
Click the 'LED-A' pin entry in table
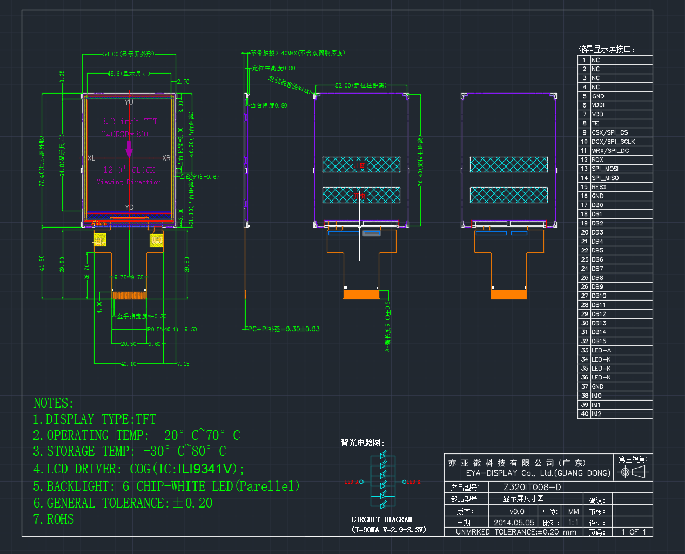[601, 350]
